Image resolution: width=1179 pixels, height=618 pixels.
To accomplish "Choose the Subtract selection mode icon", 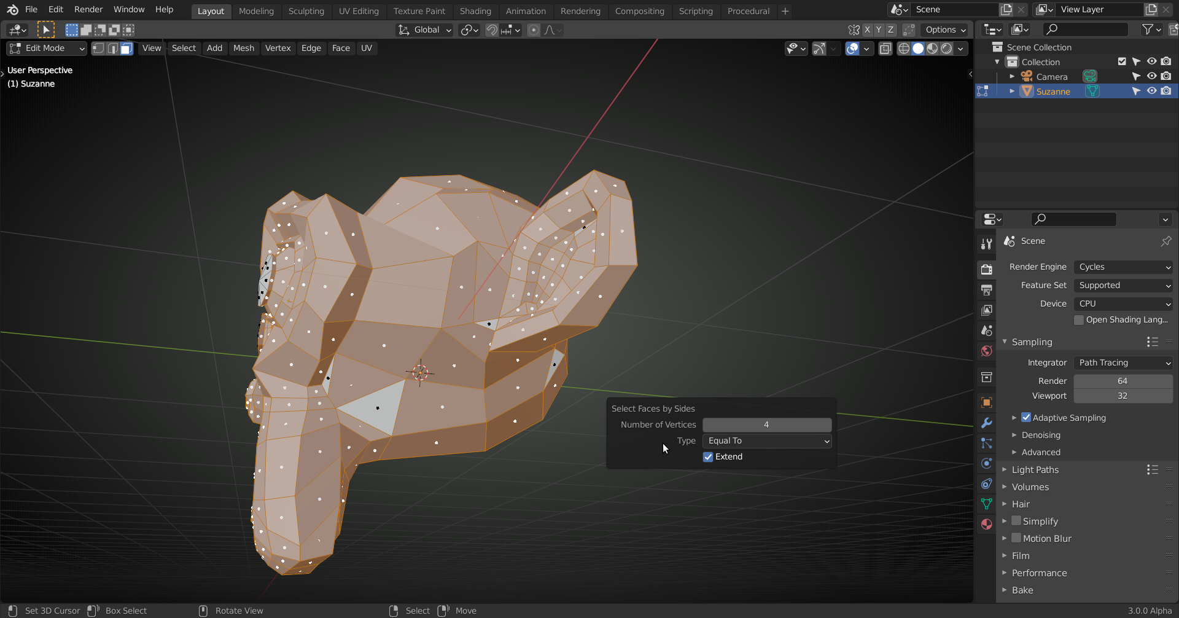I will point(100,29).
